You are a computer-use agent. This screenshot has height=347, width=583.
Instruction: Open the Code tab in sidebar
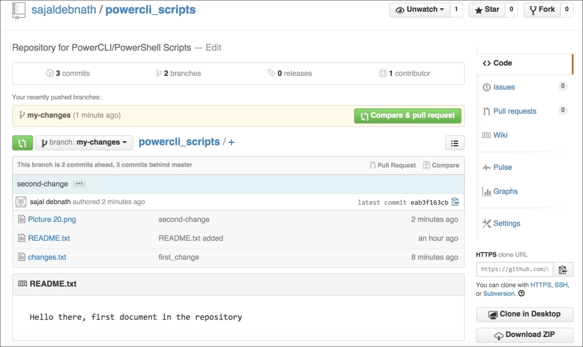point(525,63)
